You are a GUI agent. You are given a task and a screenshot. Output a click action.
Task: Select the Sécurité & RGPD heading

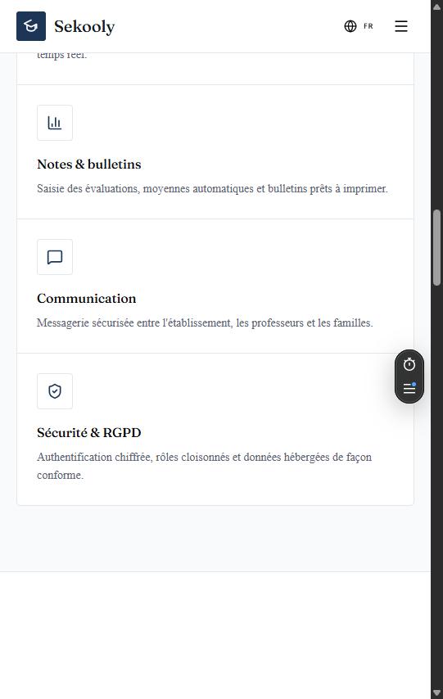88,432
